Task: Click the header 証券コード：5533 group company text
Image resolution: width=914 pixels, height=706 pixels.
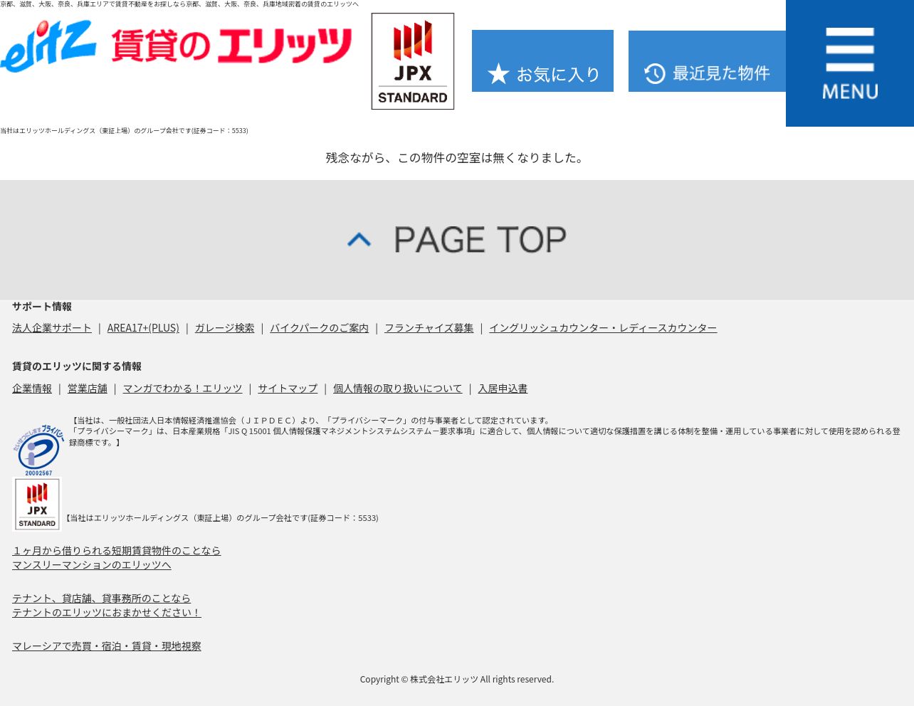Action: pos(124,130)
